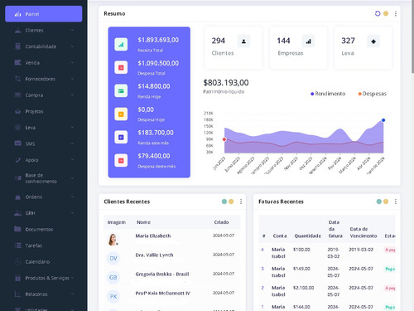
Task: Click the person icon on Clientes card
Action: point(243,41)
